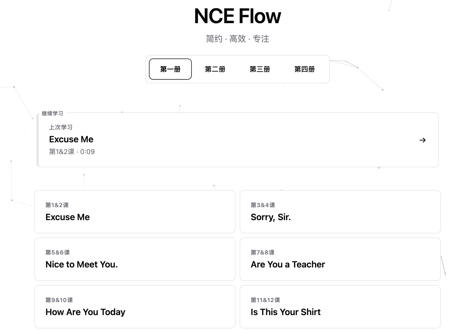Click the 继续学习 section label
The height and width of the screenshot is (332, 459).
(x=52, y=113)
